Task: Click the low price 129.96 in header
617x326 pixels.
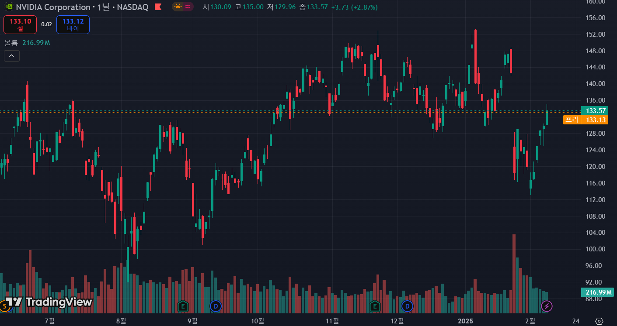Action: click(x=285, y=7)
